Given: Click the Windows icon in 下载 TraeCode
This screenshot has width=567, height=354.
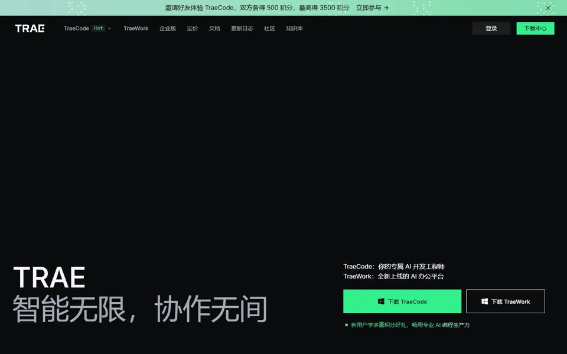Looking at the screenshot, I should pos(381,301).
